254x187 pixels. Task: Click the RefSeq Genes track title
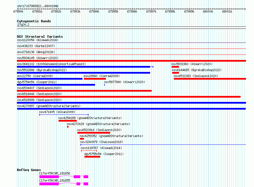29,170
